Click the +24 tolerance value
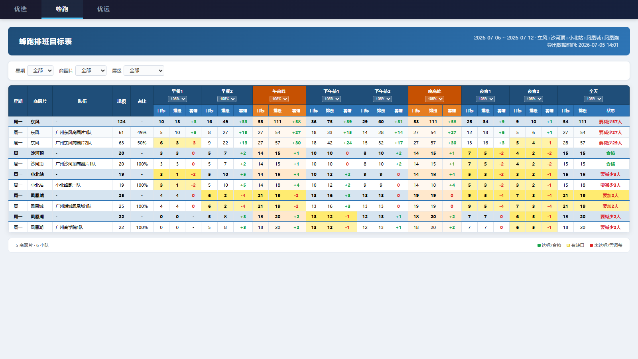Image resolution: width=638 pixels, height=359 pixels. click(347, 143)
